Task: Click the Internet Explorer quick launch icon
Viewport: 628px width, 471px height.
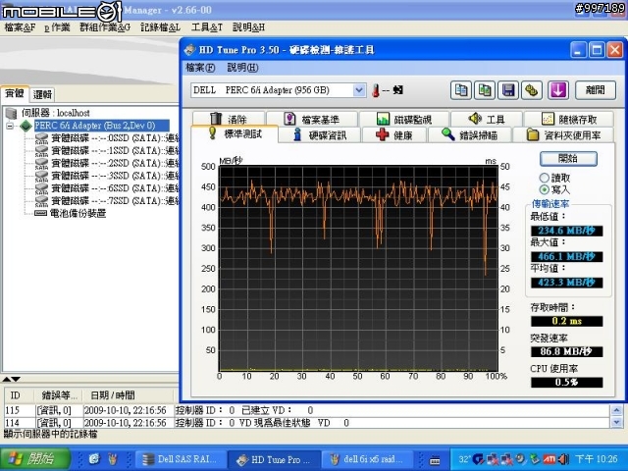Action: [94, 459]
